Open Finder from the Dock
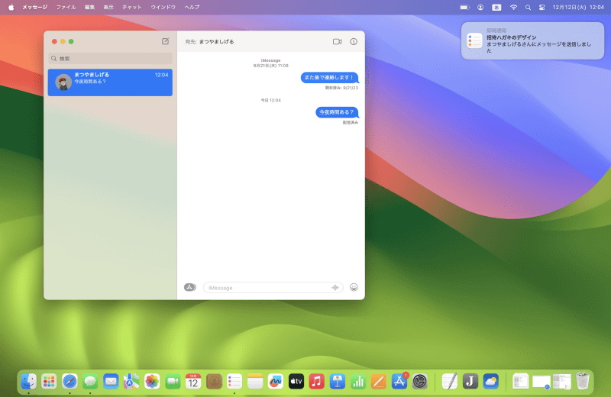 tap(28, 381)
